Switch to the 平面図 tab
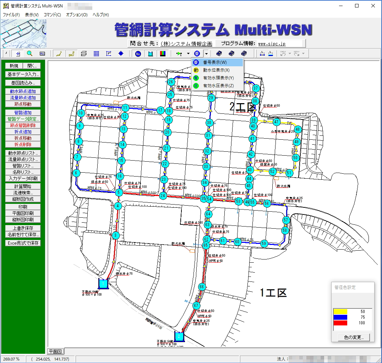 (55, 352)
